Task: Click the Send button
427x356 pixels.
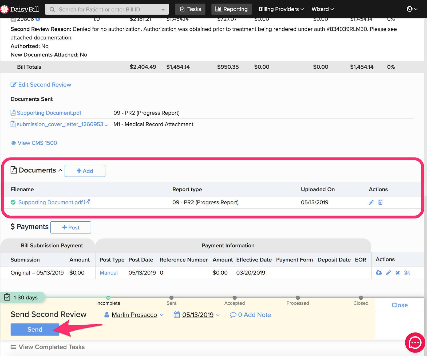Action: pyautogui.click(x=35, y=330)
